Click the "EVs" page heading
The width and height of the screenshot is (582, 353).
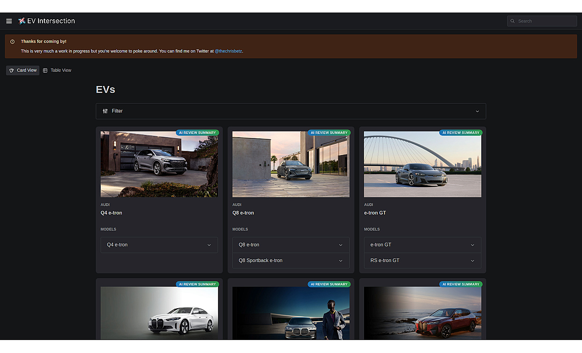[106, 90]
